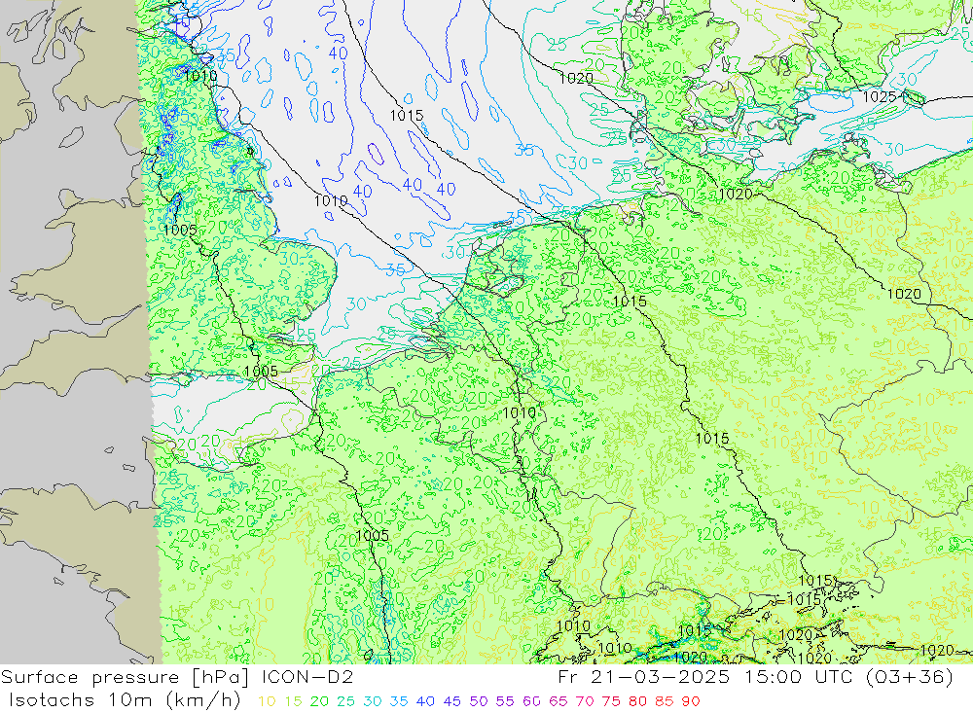
Task: Click the 1025 isobar label on the map
Action: point(880,97)
